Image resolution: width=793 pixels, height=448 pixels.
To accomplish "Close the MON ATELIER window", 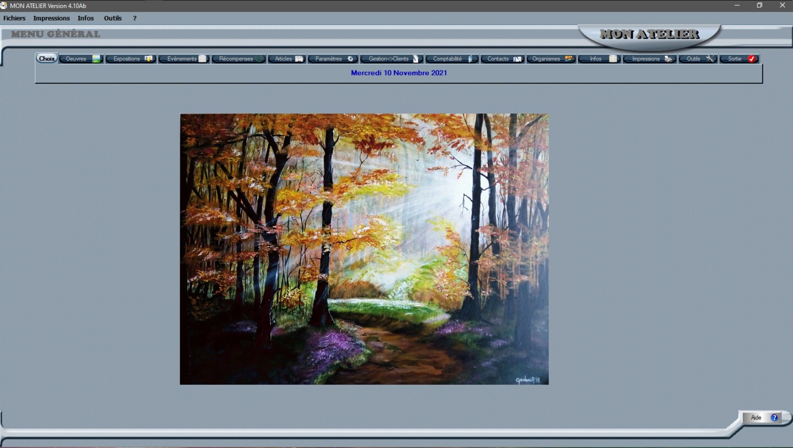I will [x=782, y=6].
